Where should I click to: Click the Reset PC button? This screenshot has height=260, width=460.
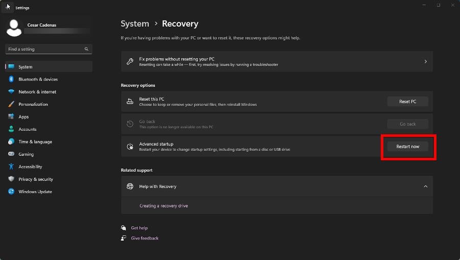[x=407, y=102]
